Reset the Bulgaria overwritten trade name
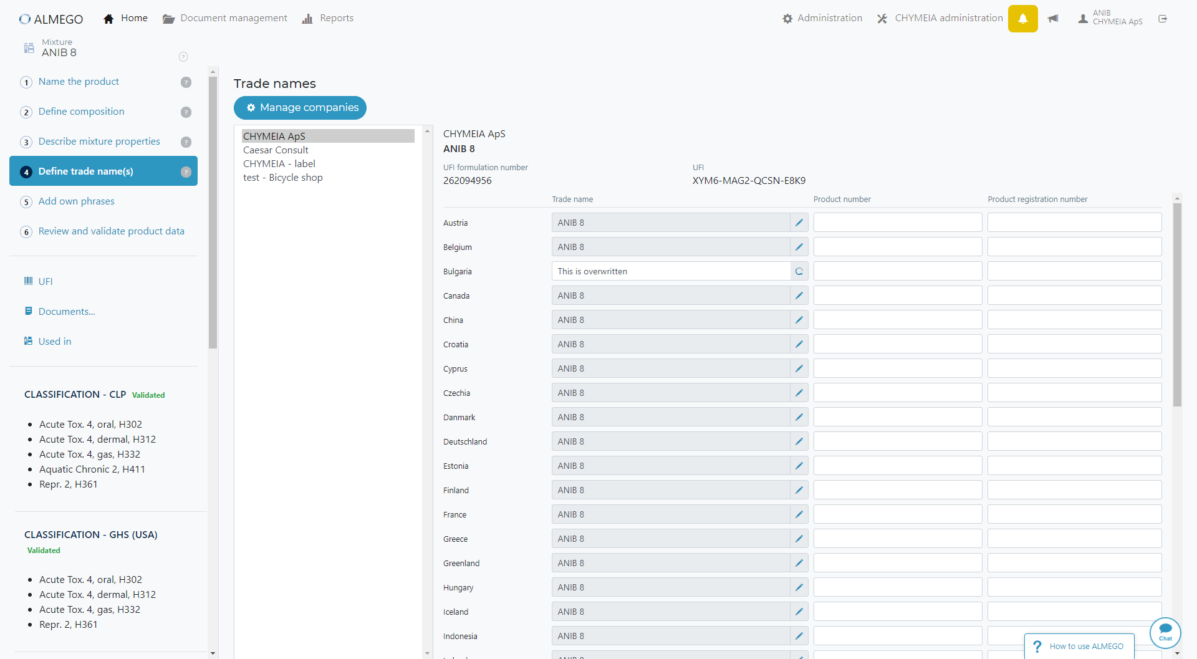1197x659 pixels. point(799,271)
